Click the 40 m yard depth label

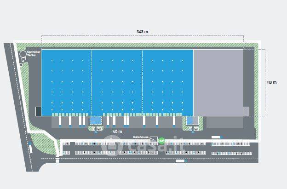click(117, 132)
